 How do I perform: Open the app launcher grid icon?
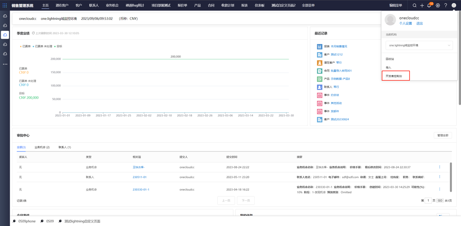[5, 5]
